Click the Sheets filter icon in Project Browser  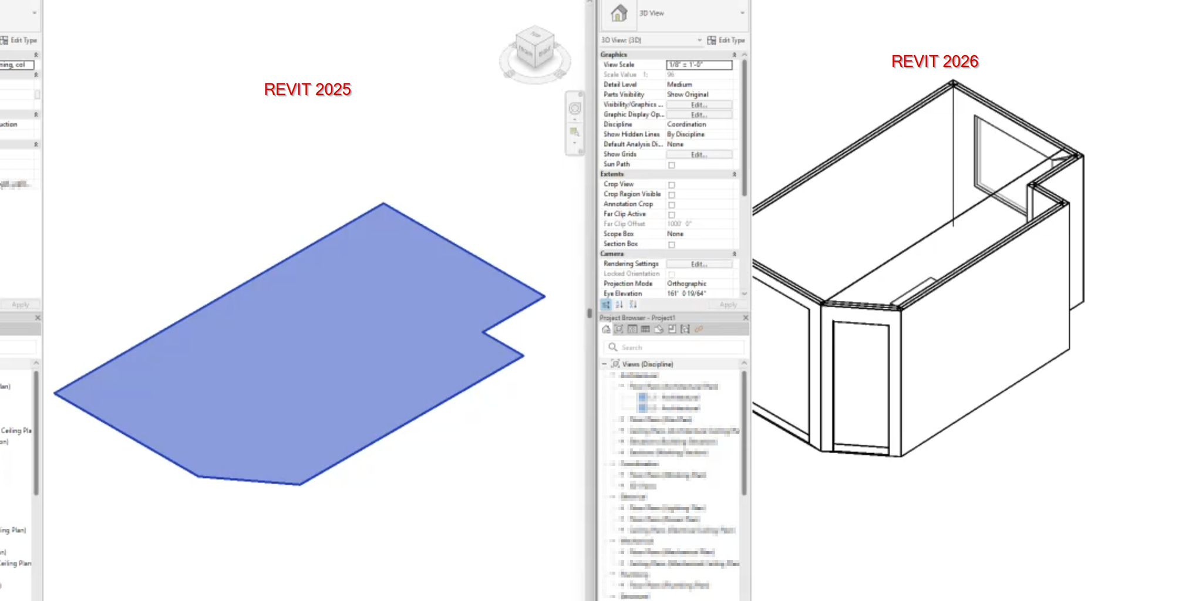click(x=659, y=329)
